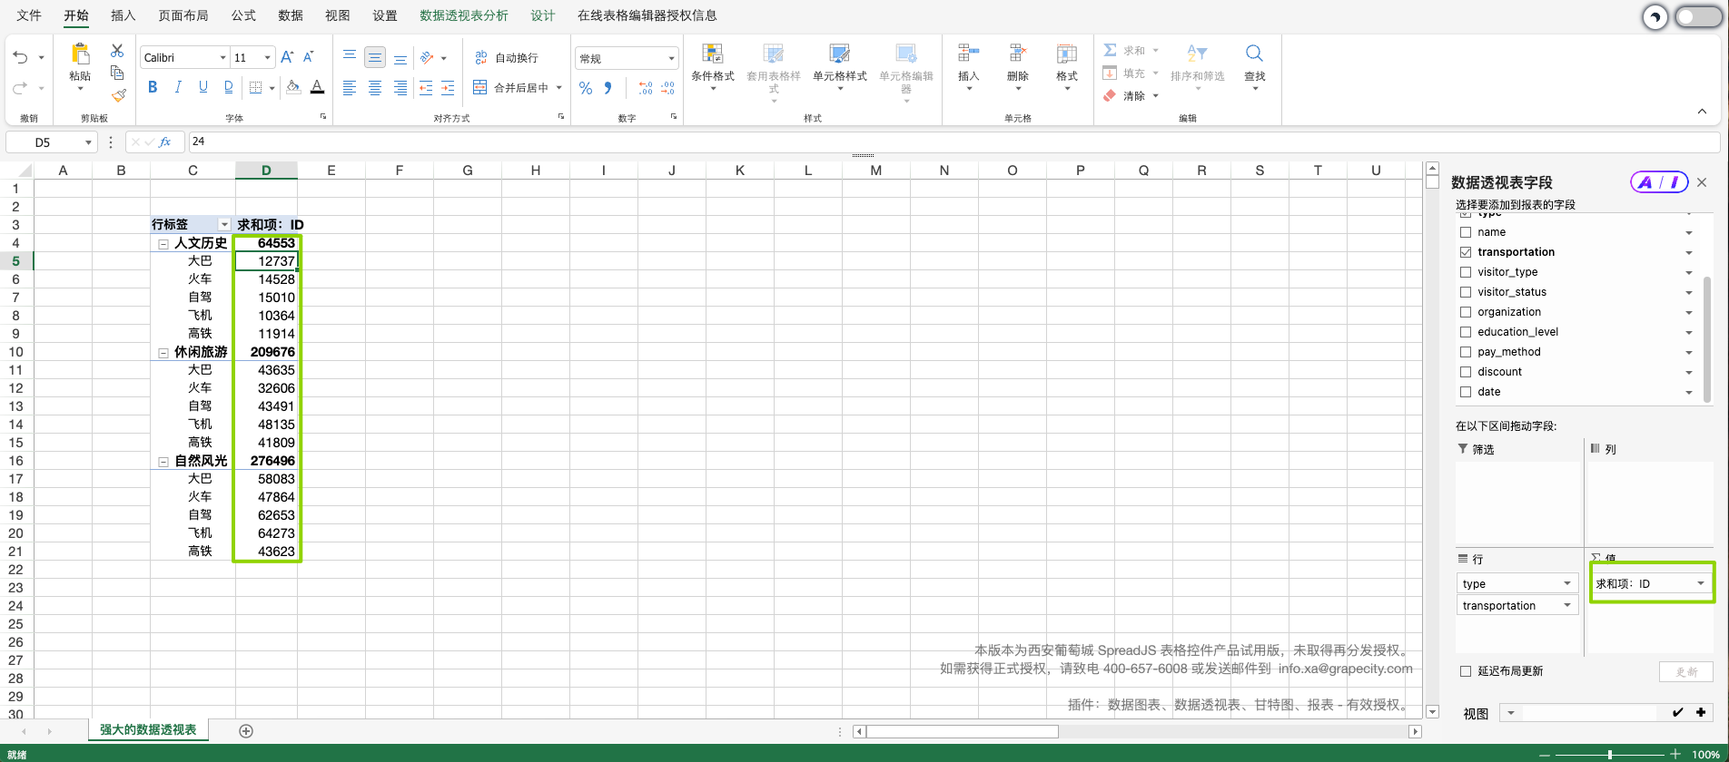Increase the cell indent
The height and width of the screenshot is (762, 1729).
click(448, 88)
